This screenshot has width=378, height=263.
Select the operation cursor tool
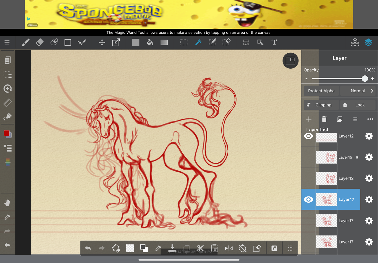click(x=260, y=43)
